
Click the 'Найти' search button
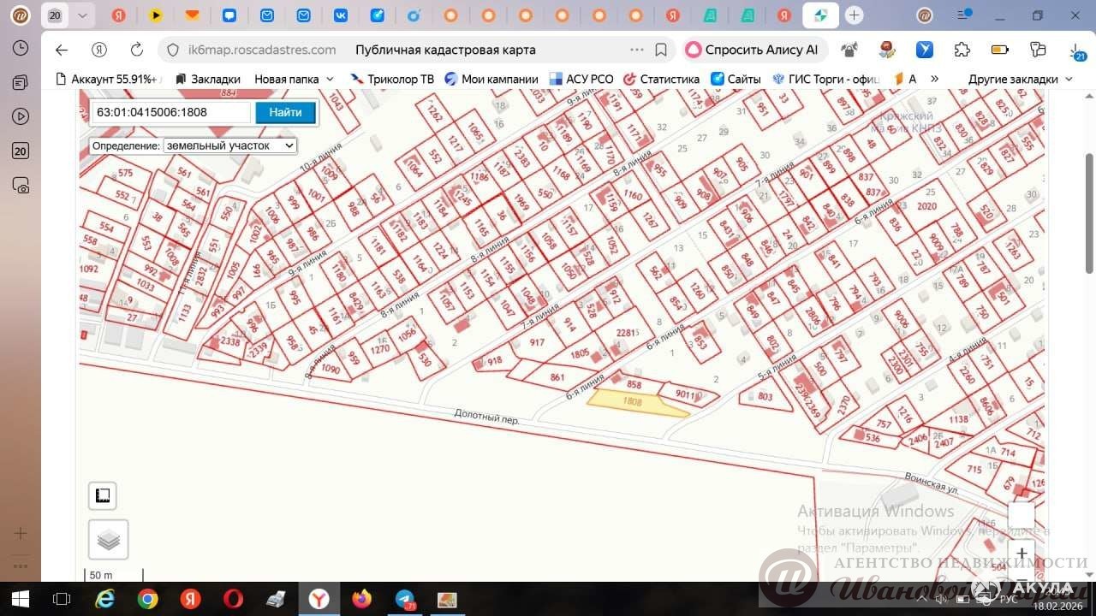click(x=285, y=112)
